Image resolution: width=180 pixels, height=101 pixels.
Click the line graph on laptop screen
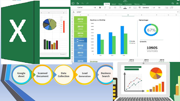coord(134,82)
